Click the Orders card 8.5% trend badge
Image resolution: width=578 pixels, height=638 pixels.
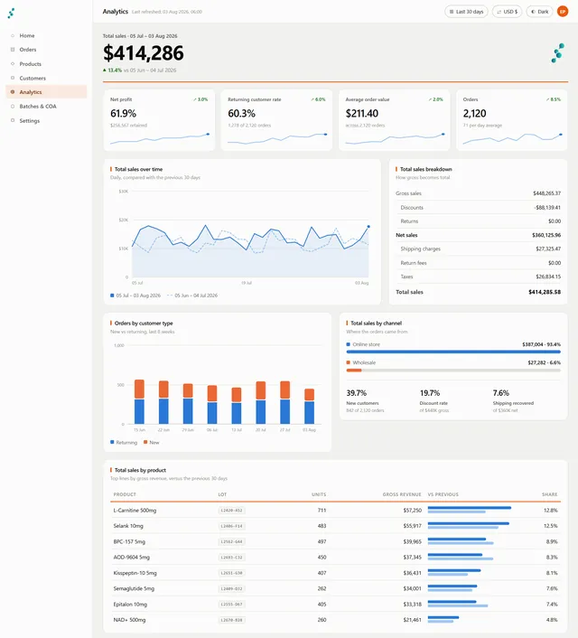coord(554,99)
